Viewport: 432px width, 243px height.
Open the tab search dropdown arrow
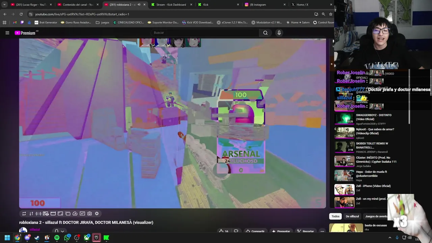[4, 5]
